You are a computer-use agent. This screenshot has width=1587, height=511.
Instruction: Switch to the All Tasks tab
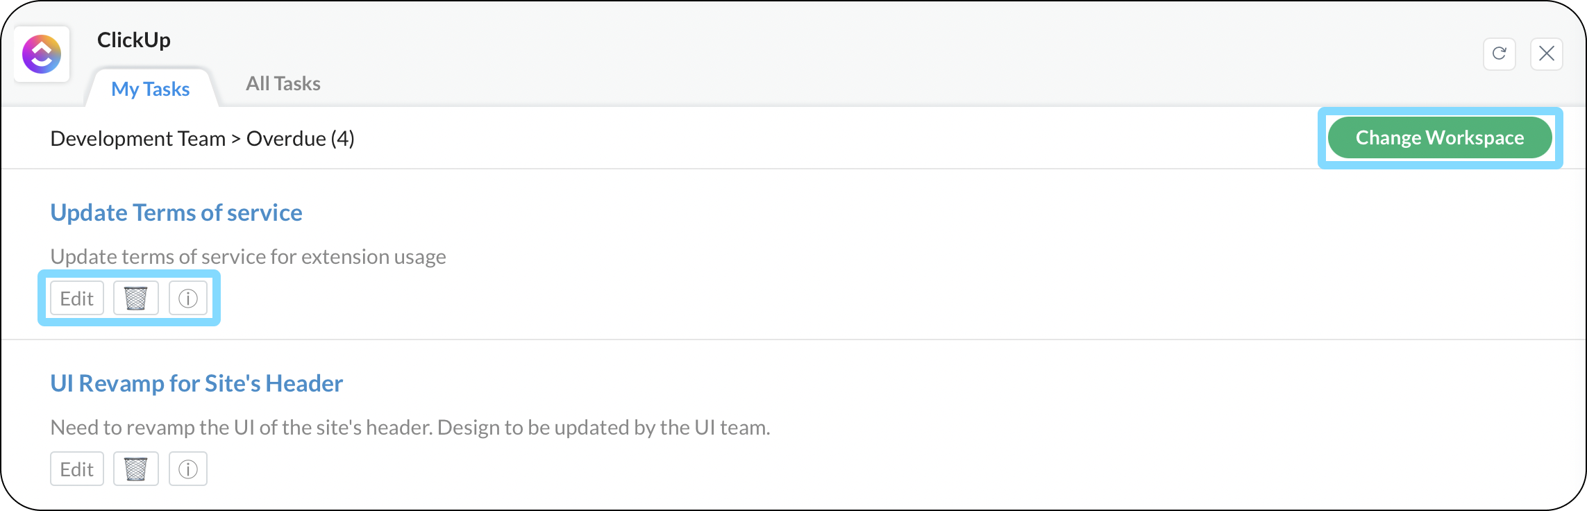(283, 84)
